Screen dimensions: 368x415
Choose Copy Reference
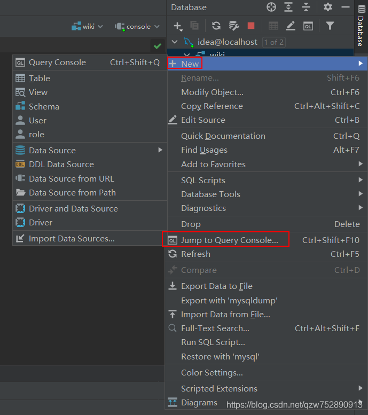268,106
